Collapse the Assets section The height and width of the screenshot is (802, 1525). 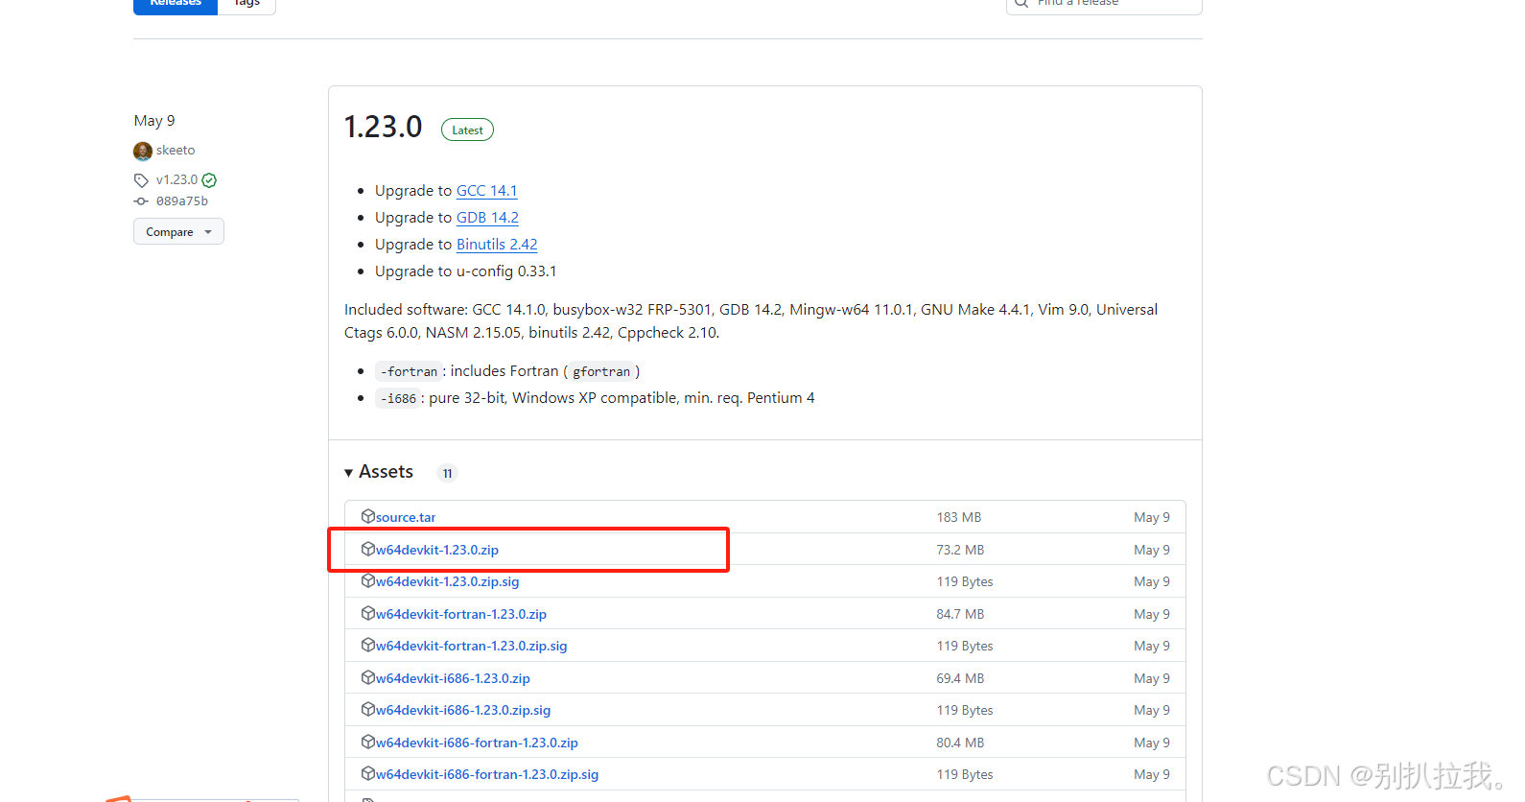pyautogui.click(x=379, y=472)
